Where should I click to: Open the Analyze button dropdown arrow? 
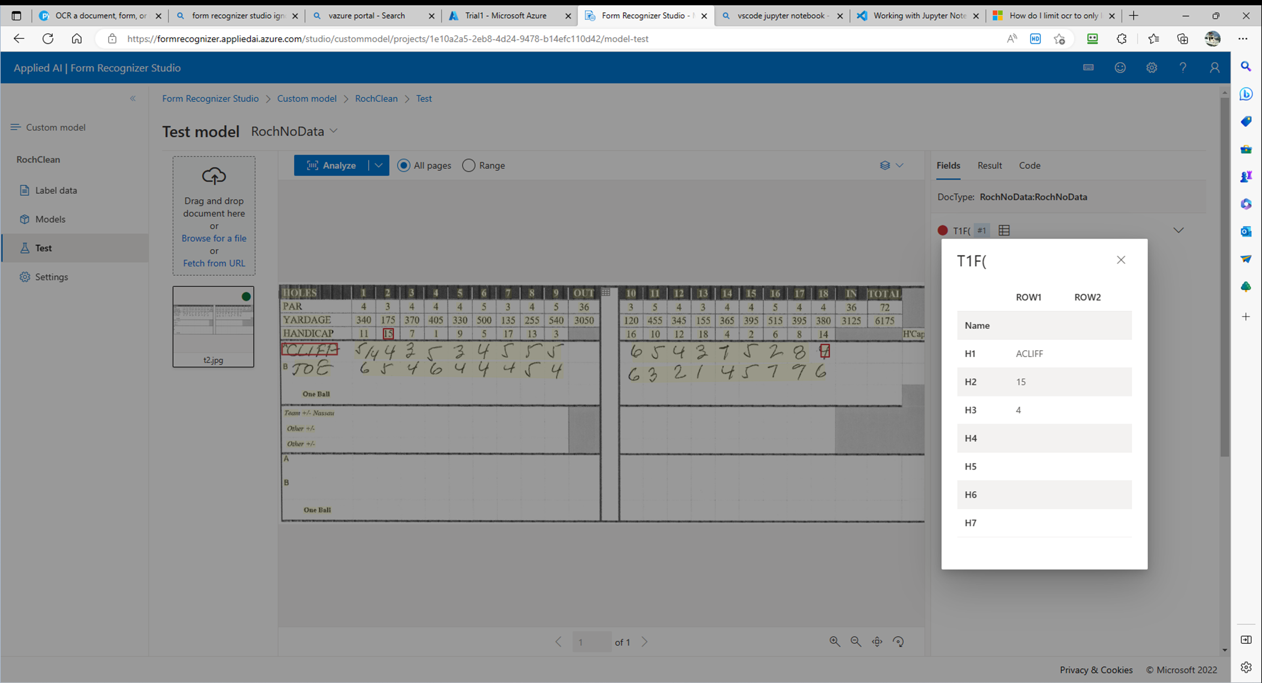coord(379,165)
